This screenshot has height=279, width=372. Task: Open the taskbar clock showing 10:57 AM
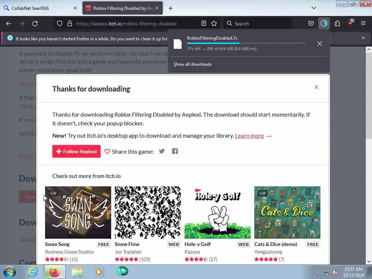[x=353, y=272]
